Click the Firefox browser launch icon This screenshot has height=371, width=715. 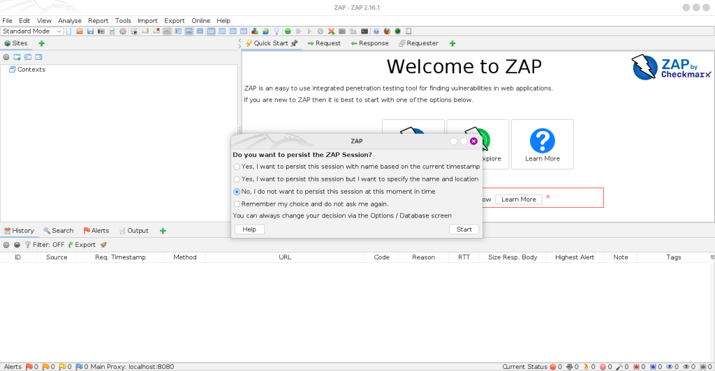pyautogui.click(x=387, y=31)
